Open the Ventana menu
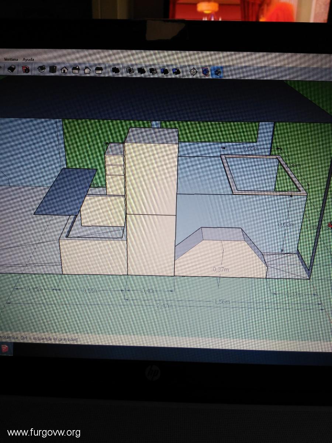Image resolution: width=332 pixels, height=443 pixels. tap(11, 59)
